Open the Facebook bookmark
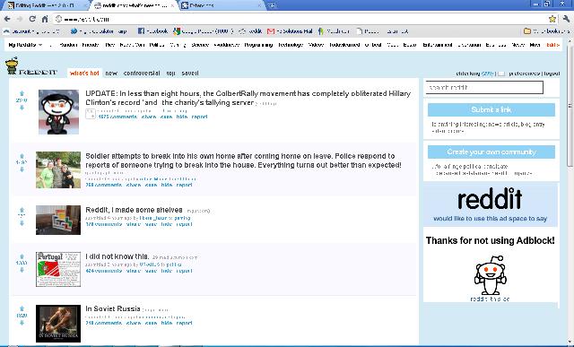 pyautogui.click(x=152, y=31)
